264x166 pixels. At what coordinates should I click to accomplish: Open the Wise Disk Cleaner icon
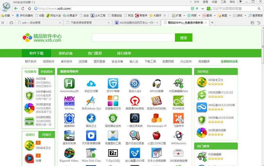(91, 153)
